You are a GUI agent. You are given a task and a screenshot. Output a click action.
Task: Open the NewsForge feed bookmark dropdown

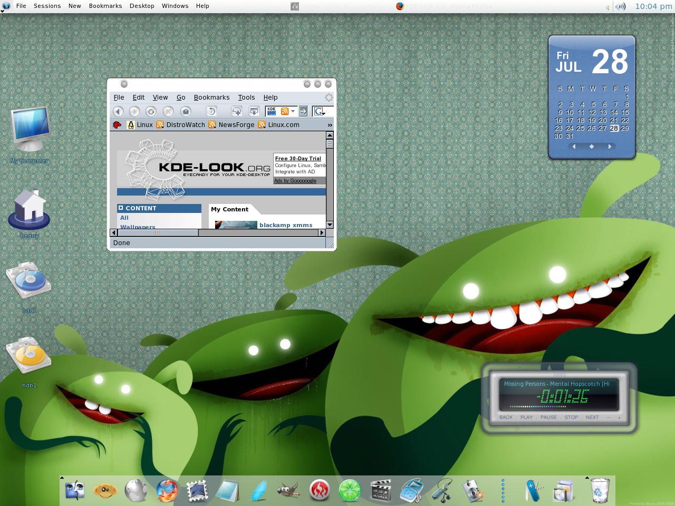coord(212,125)
